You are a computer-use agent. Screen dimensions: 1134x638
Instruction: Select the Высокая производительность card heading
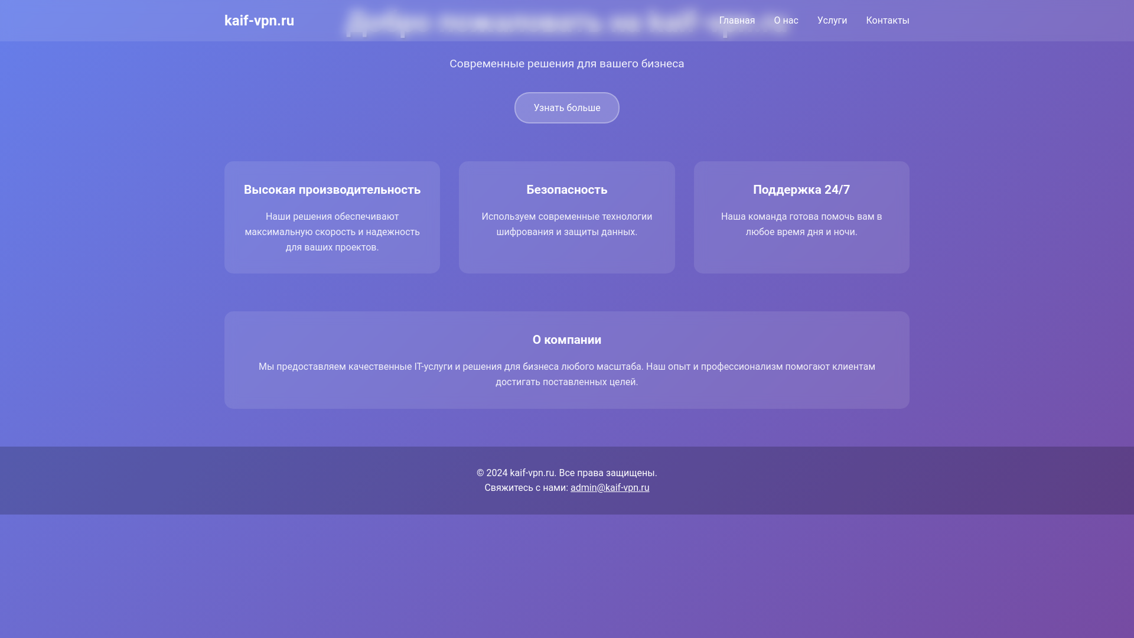pos(332,190)
